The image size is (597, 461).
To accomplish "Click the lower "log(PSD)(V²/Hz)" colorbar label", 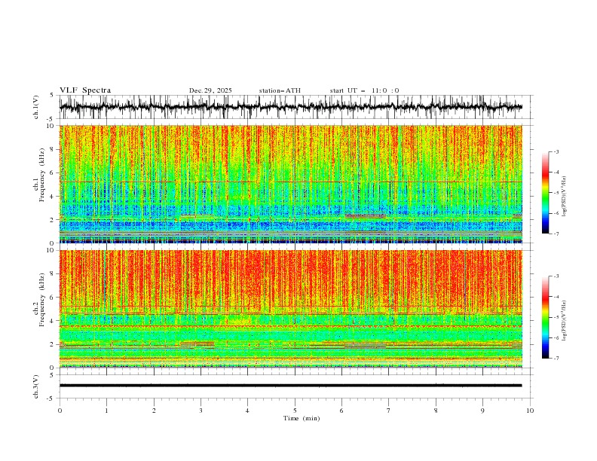I will point(565,321).
